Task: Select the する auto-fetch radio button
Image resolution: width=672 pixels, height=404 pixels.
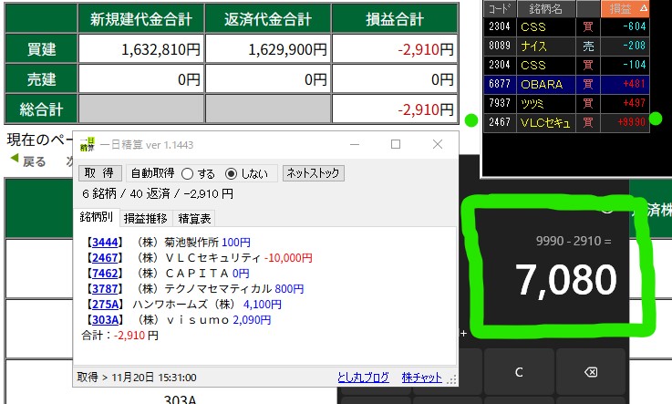Action: tap(187, 173)
